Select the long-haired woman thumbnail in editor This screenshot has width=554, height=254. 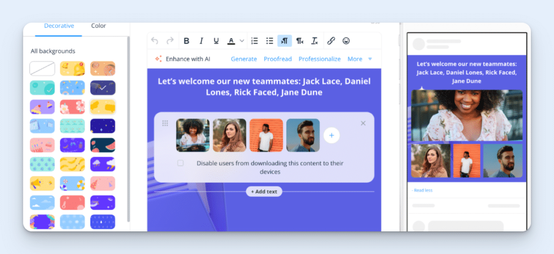(x=229, y=135)
